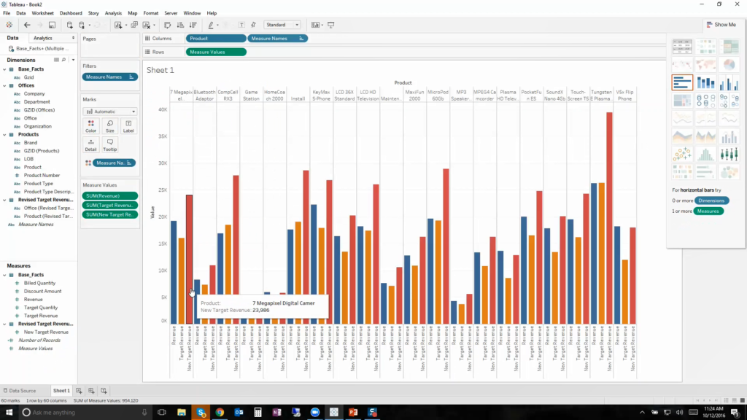Click the SUM(Target Revenue) pill
The width and height of the screenshot is (747, 420).
(x=109, y=205)
